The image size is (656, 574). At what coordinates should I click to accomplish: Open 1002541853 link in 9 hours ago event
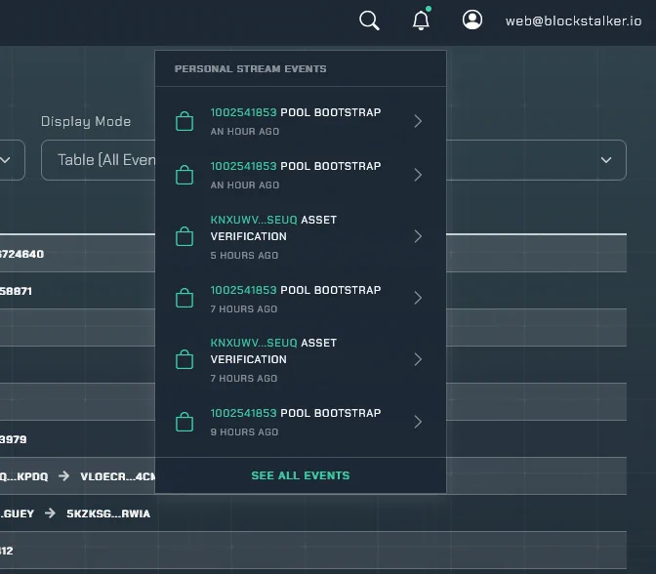click(243, 413)
